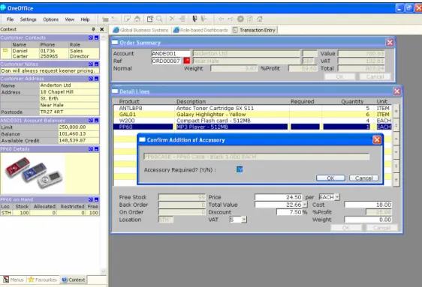Click the Accessory Required Y/N field
Viewport: 422px width, 287px height.
click(240, 169)
